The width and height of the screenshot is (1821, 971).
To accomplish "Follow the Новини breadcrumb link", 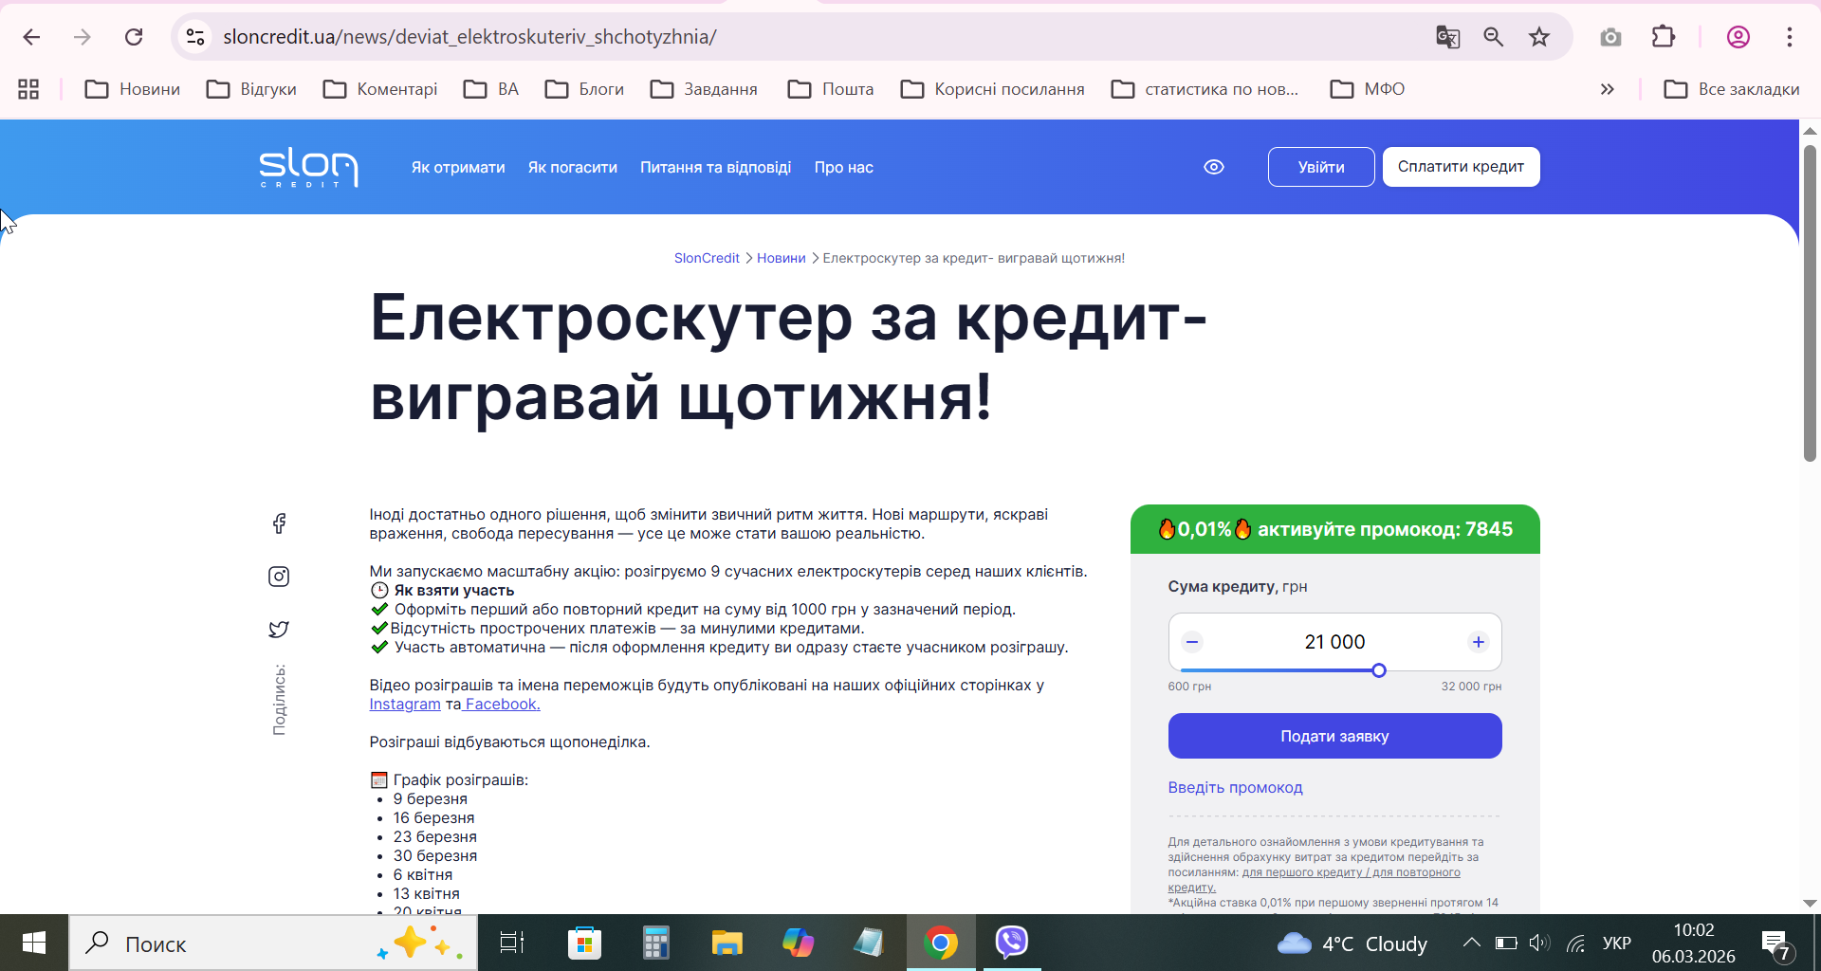I will click(x=781, y=258).
